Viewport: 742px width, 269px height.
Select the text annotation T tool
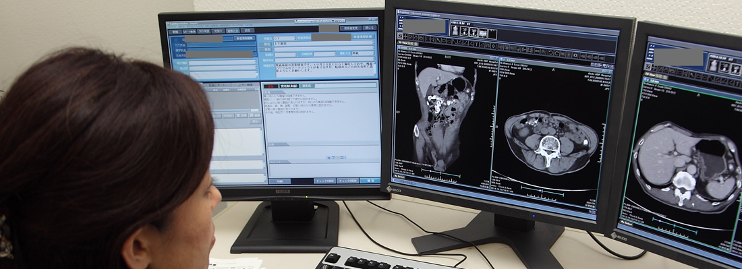476,44
